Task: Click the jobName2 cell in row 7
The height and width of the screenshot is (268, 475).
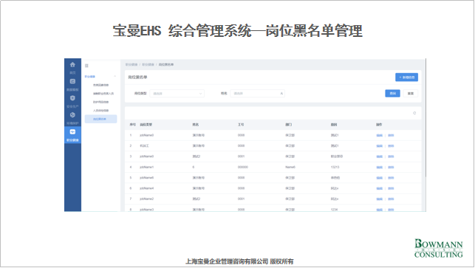Action: (146, 199)
